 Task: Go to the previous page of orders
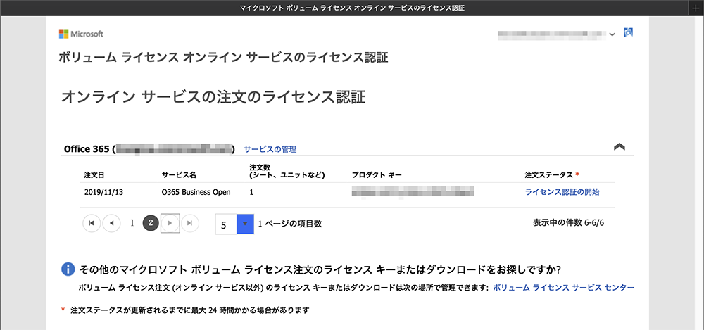[111, 224]
